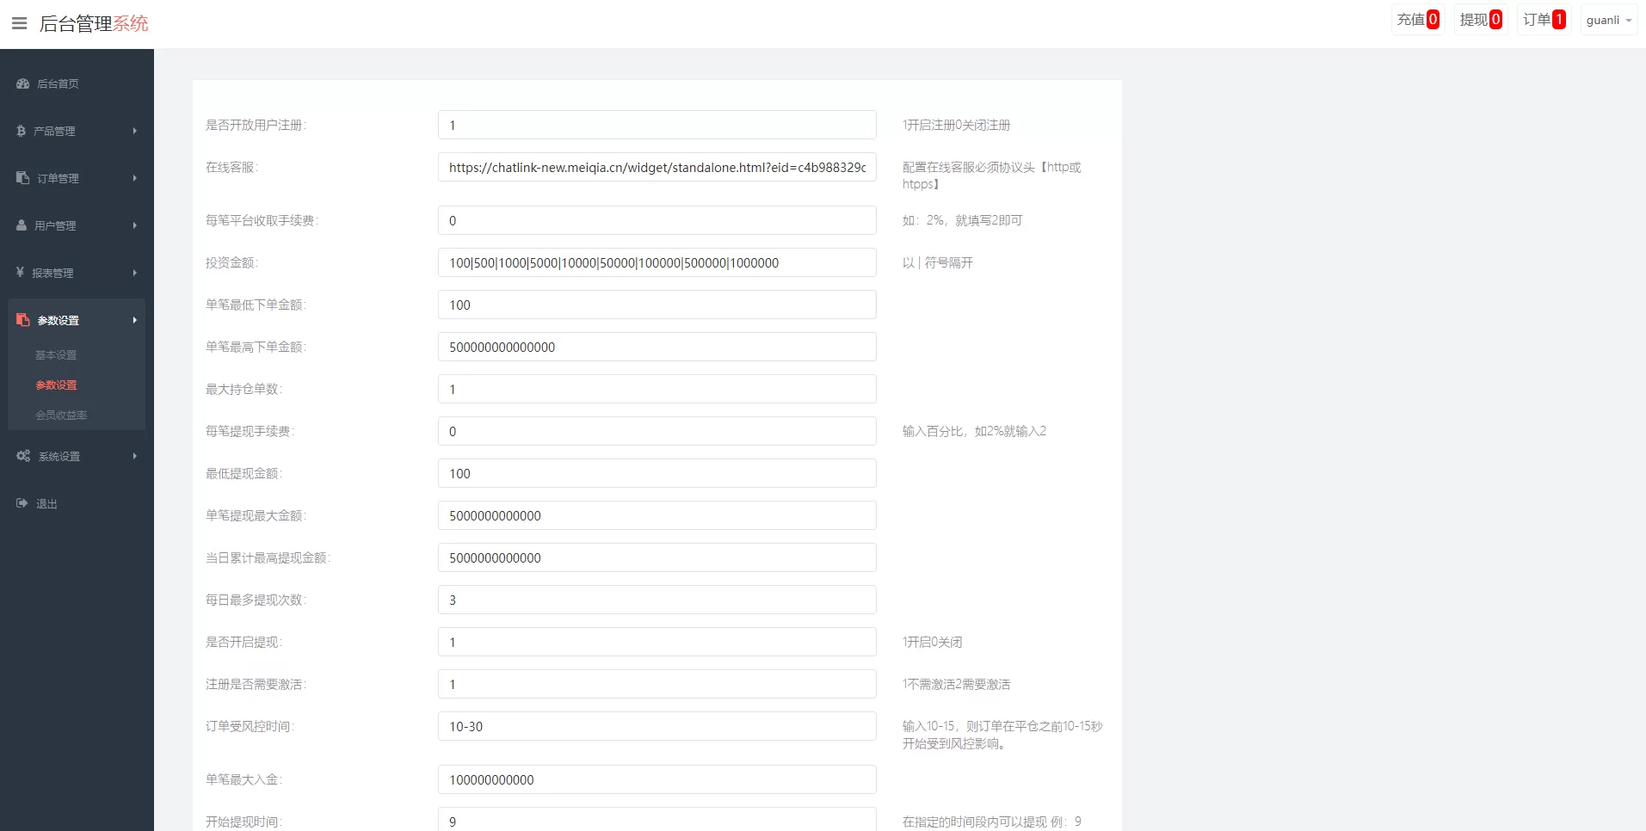Click the label 最大持仓单数:
This screenshot has width=1646, height=831.
[244, 389]
